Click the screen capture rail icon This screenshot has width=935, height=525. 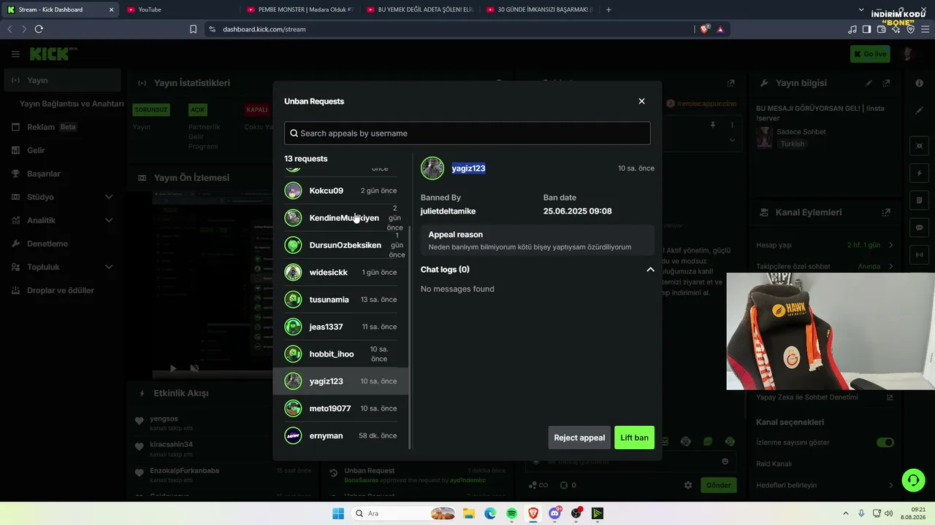pyautogui.click(x=919, y=146)
